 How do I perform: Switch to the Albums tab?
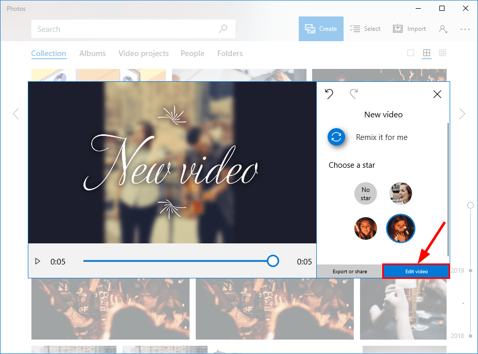point(92,54)
